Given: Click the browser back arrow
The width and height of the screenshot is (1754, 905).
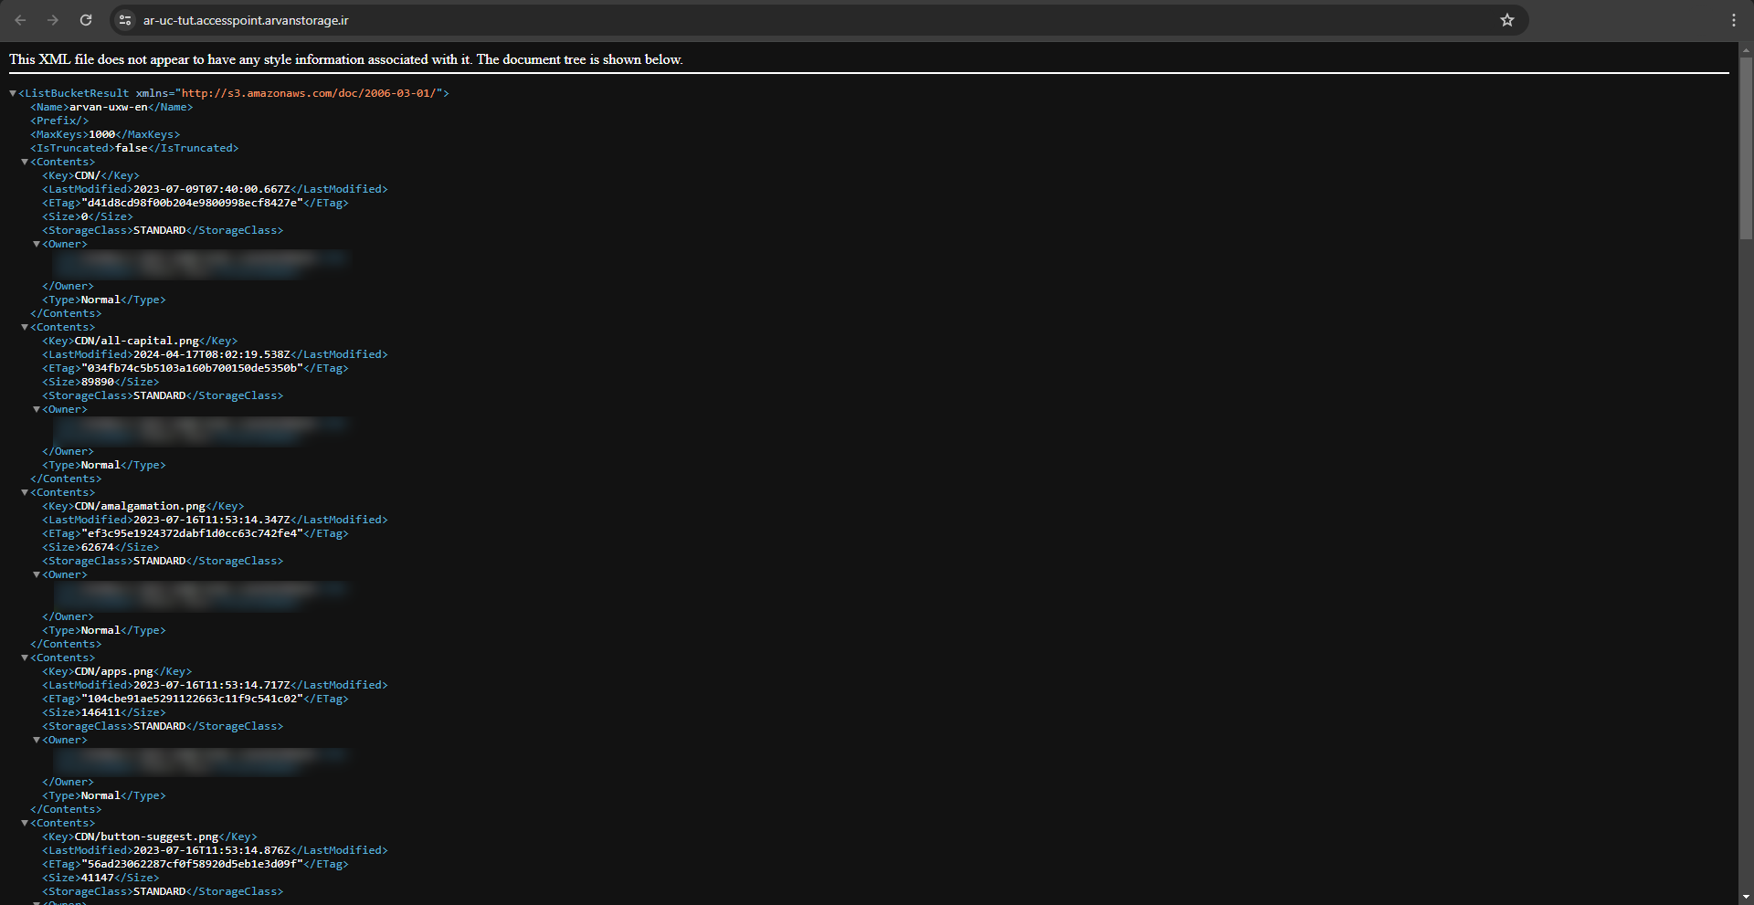Looking at the screenshot, I should [20, 20].
